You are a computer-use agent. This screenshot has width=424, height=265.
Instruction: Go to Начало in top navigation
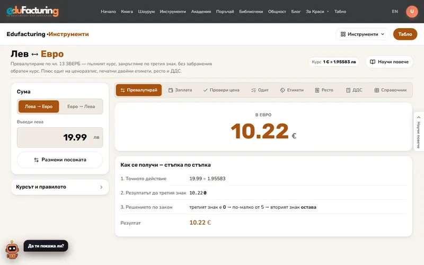point(108,11)
